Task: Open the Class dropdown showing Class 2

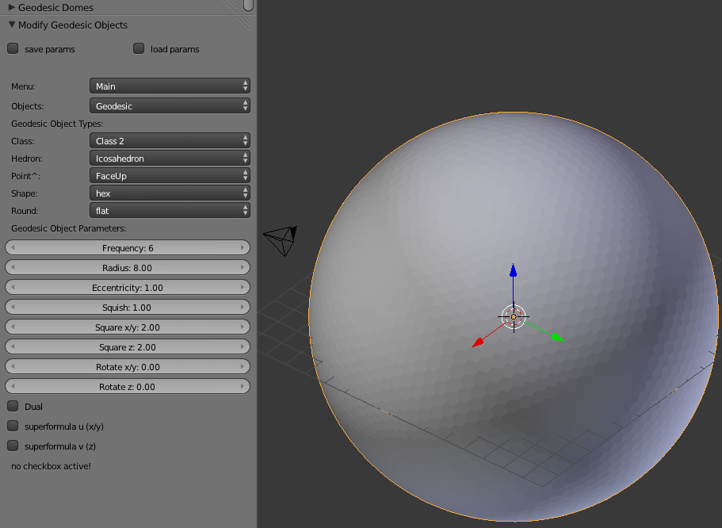Action: point(170,141)
